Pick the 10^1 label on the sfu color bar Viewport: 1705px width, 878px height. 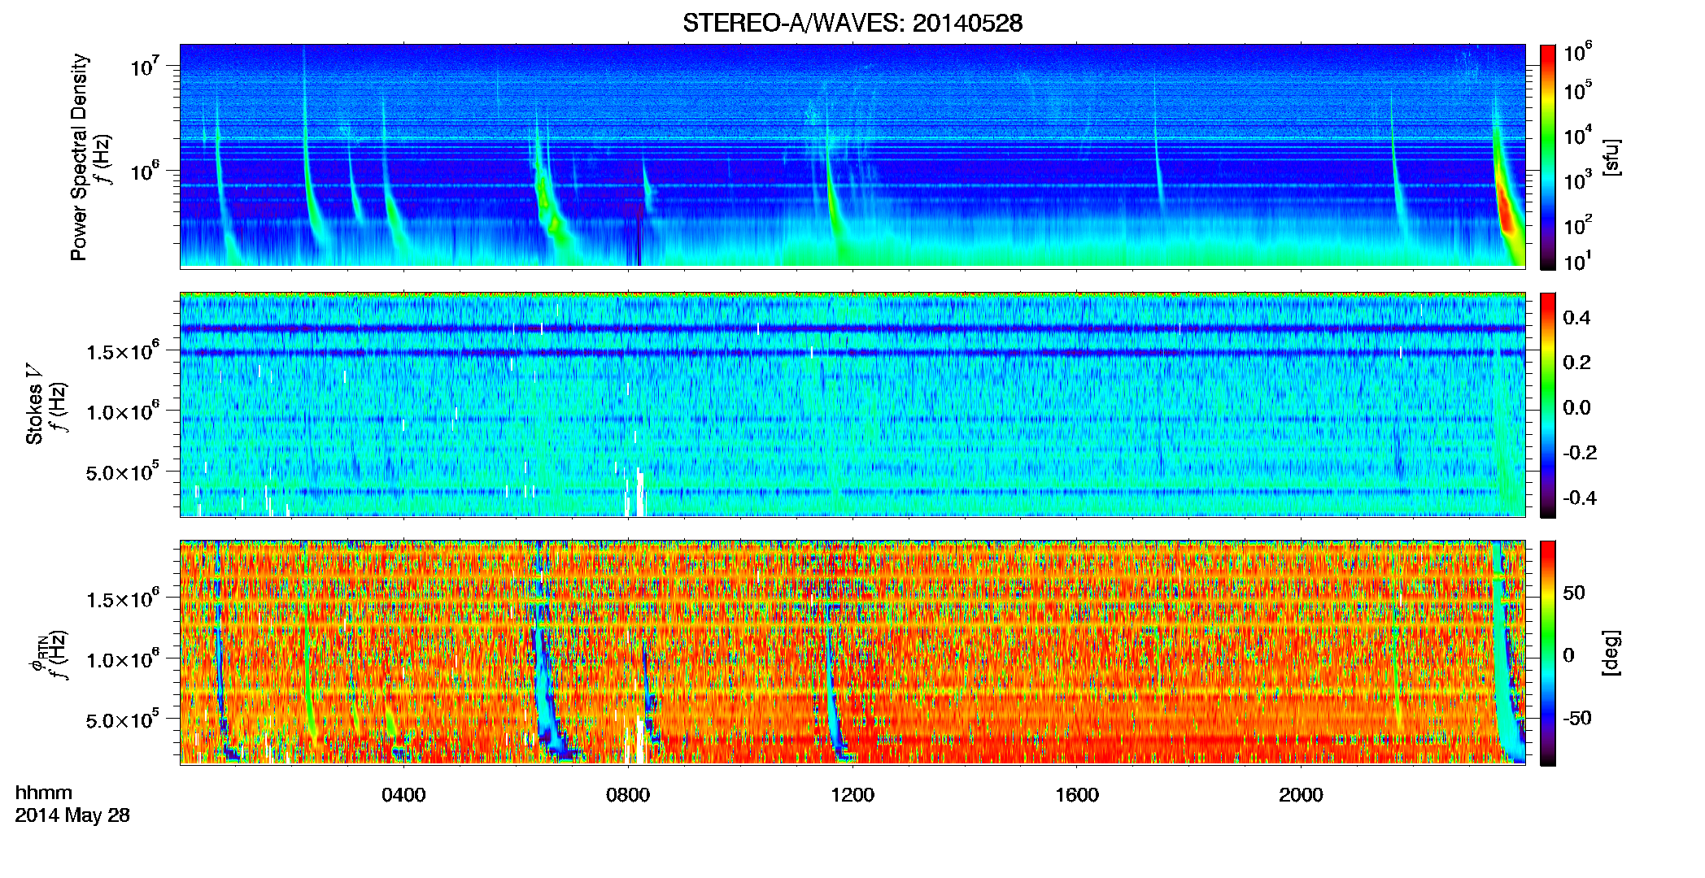[1578, 262]
